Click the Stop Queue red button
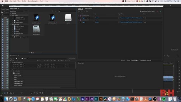This screenshot has height=102, width=181. [157, 11]
